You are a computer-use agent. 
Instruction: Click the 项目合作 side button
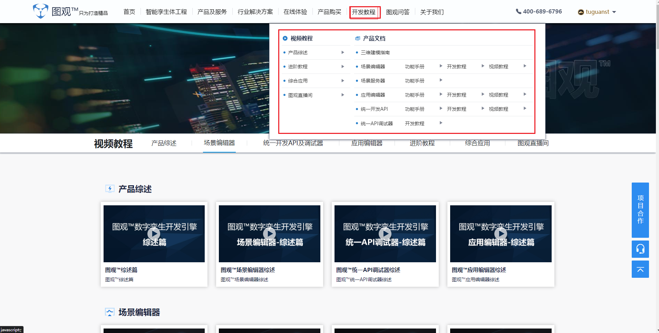click(640, 210)
